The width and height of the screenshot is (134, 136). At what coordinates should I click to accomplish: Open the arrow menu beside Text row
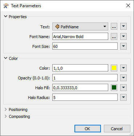[123, 26]
